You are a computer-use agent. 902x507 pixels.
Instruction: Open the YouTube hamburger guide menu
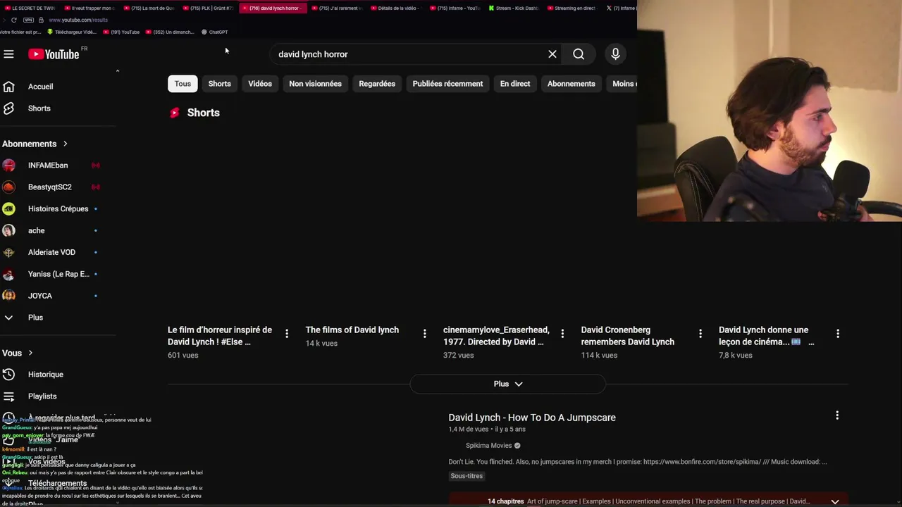pyautogui.click(x=8, y=54)
